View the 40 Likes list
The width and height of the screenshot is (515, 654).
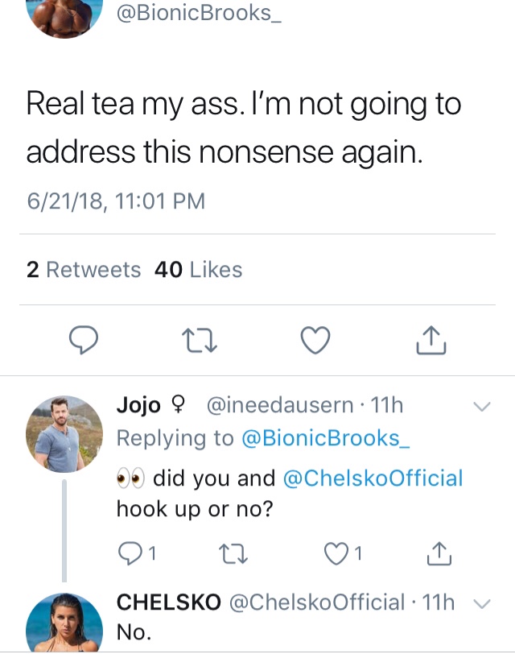[x=198, y=270]
